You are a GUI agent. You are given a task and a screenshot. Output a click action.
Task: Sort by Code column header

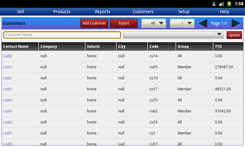point(162,46)
